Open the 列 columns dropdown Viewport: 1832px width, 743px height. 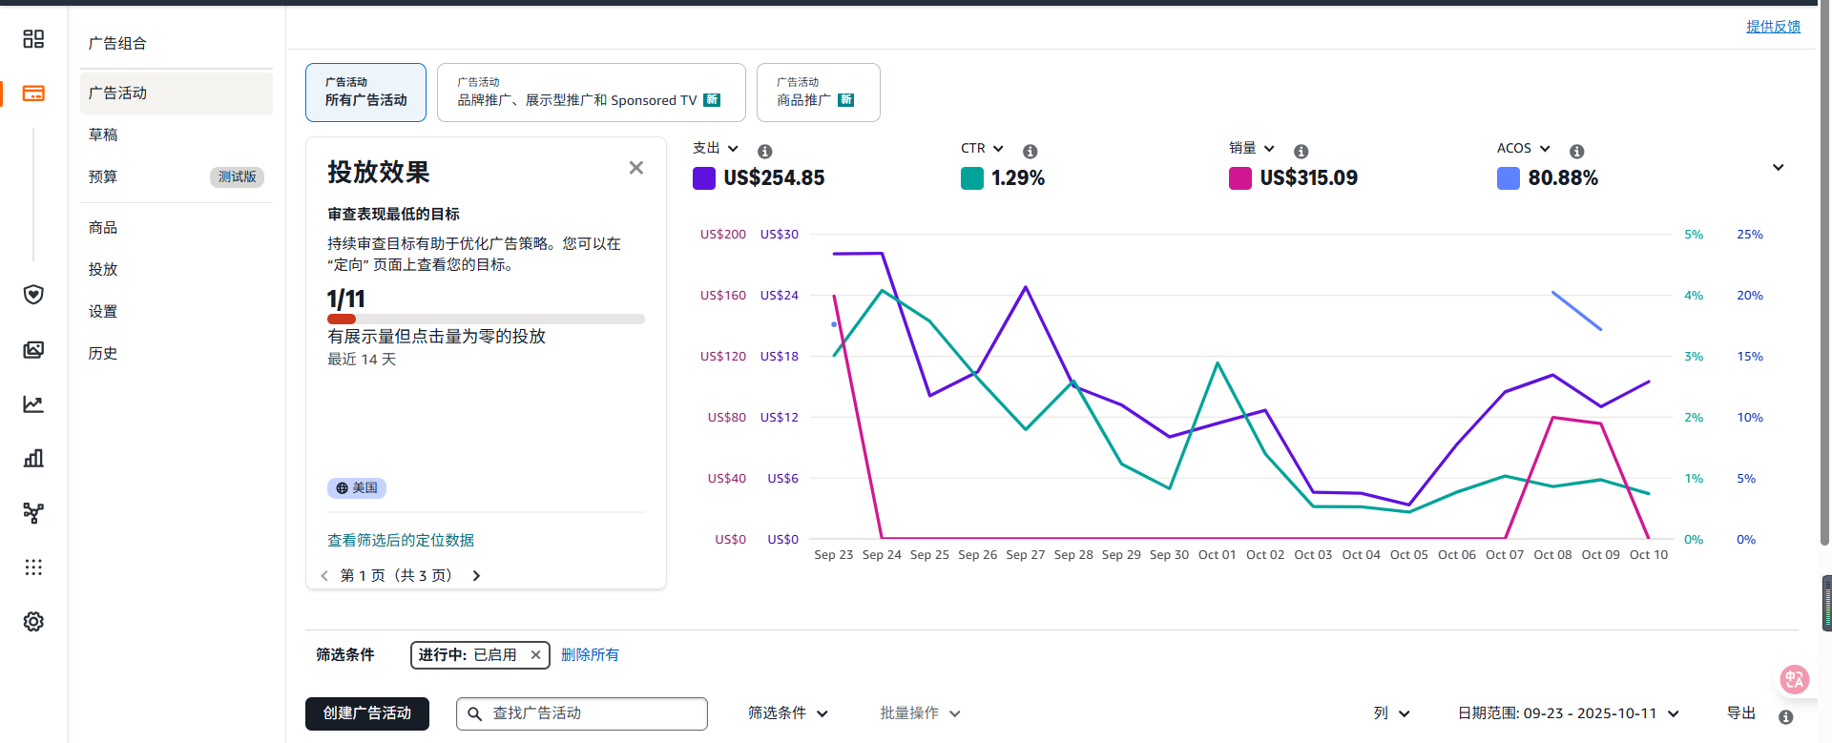tap(1391, 713)
